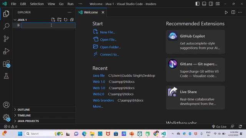Open Microsoft Edge from the taskbar
Viewport: 246px width, 138px height.
pyautogui.click(x=84, y=134)
